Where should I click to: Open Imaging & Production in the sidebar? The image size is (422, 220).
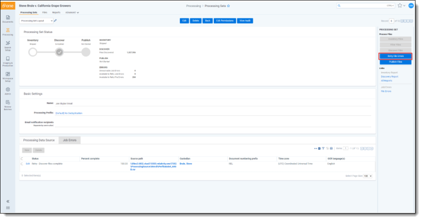8,61
